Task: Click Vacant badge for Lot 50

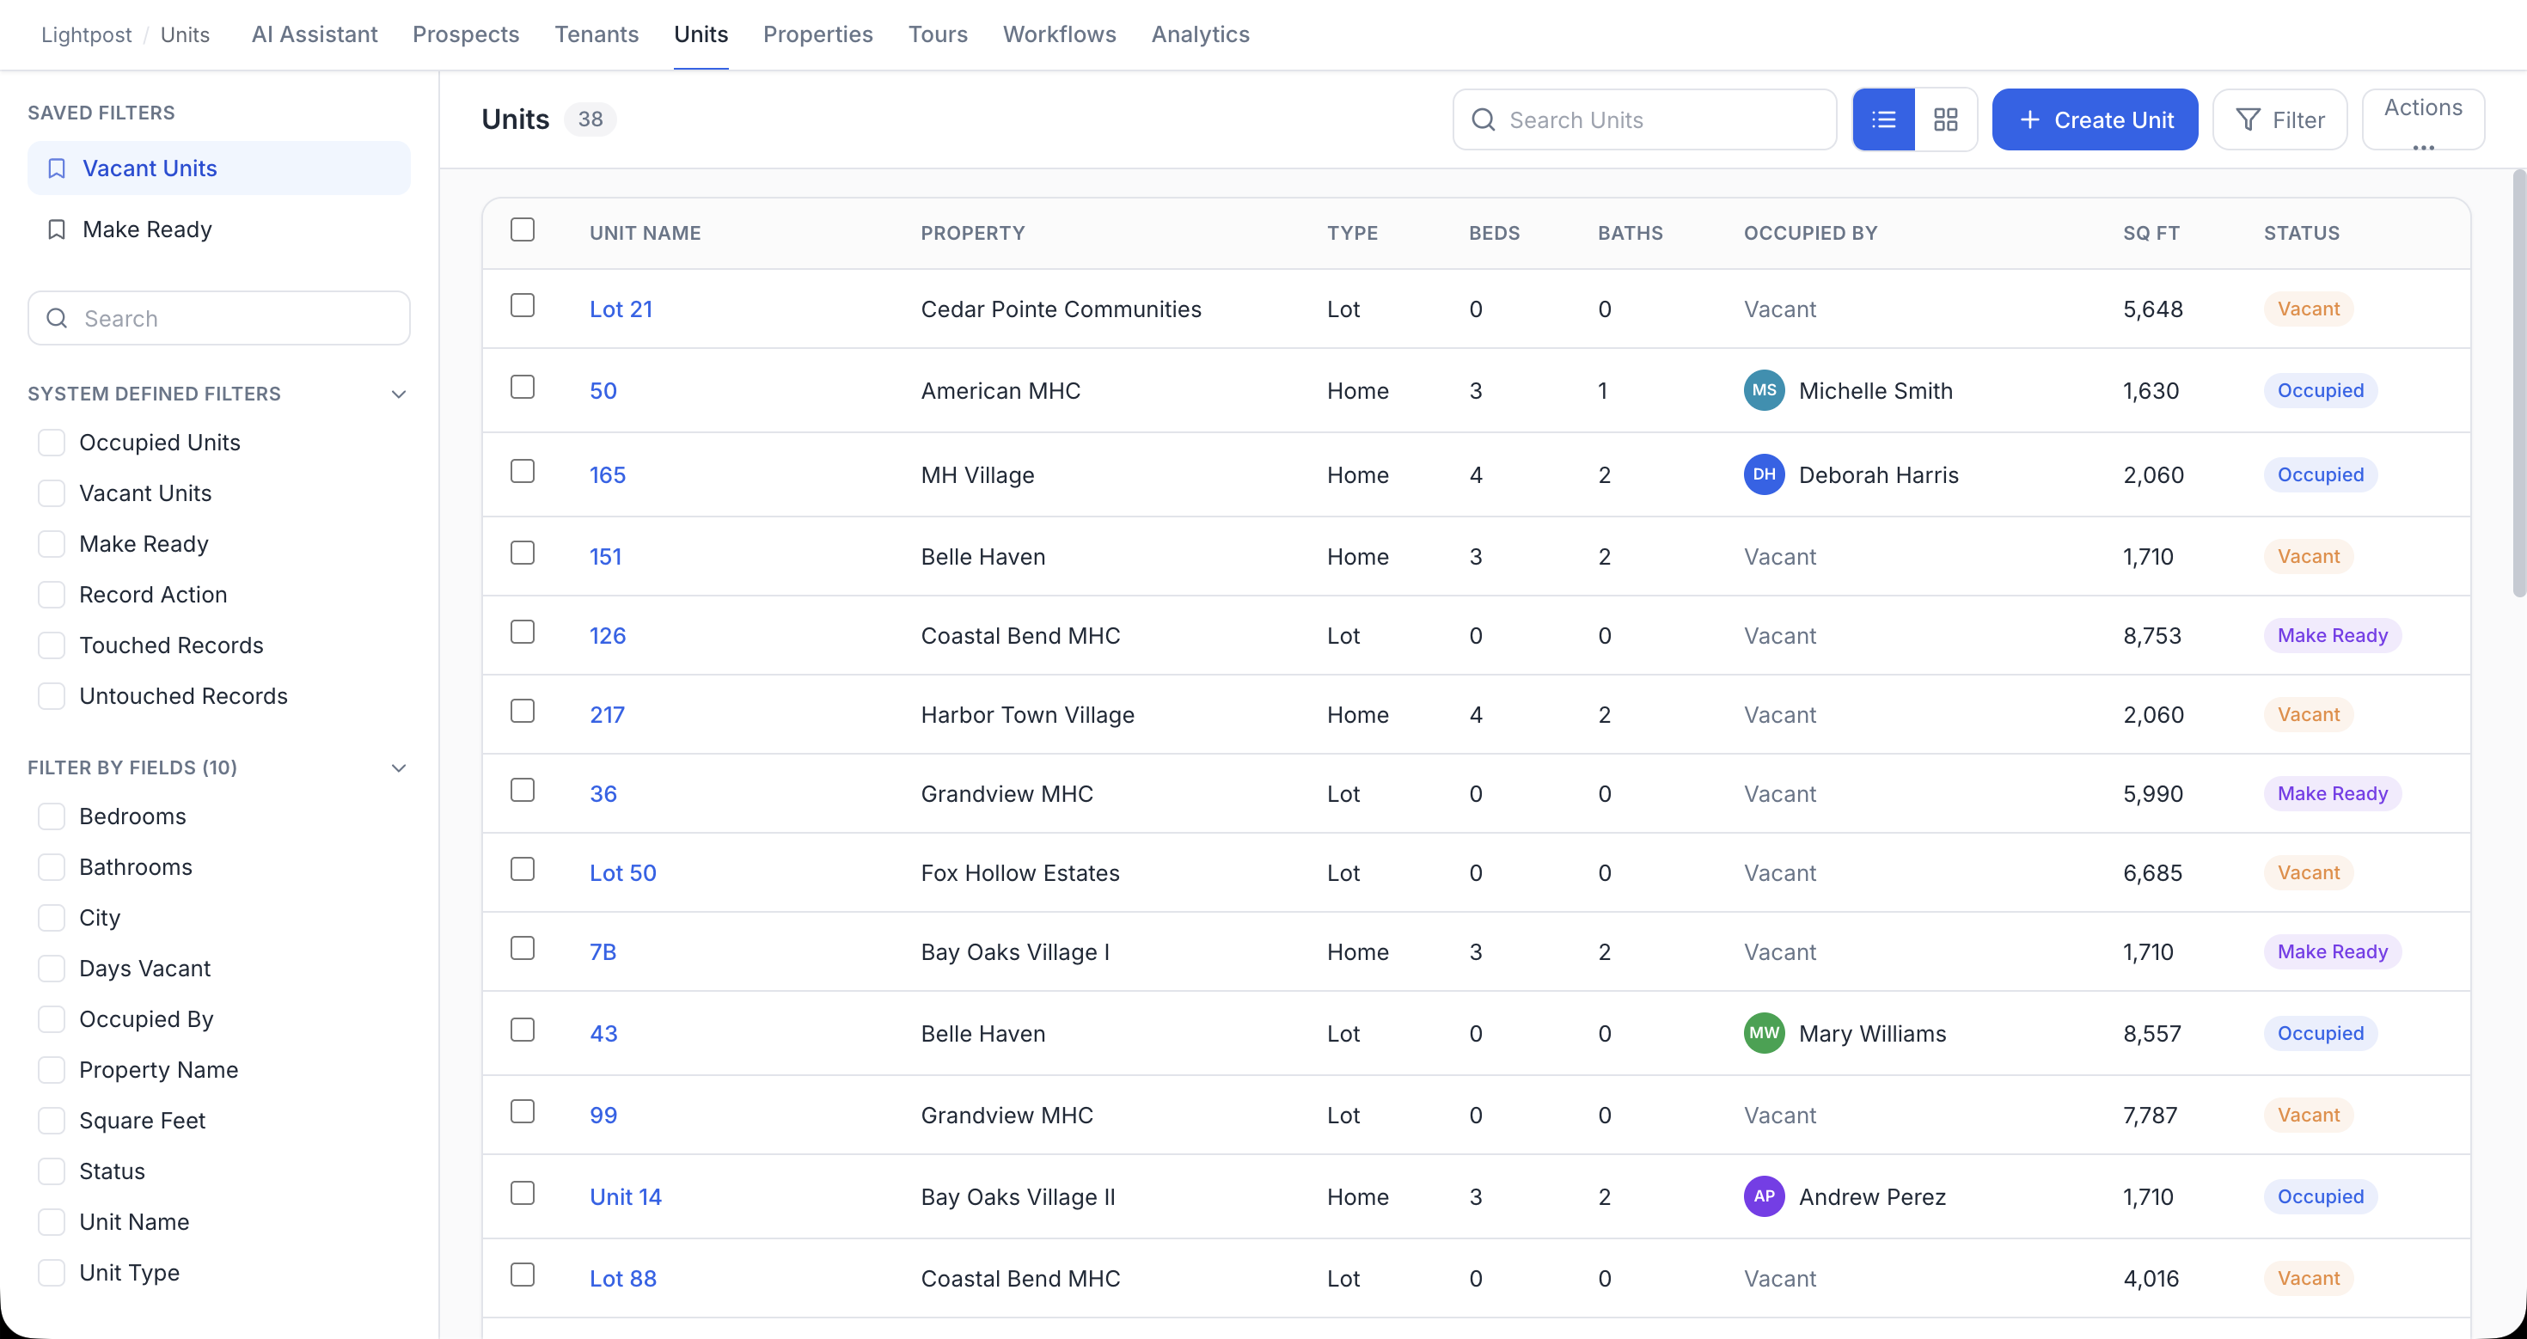Action: pos(2308,873)
